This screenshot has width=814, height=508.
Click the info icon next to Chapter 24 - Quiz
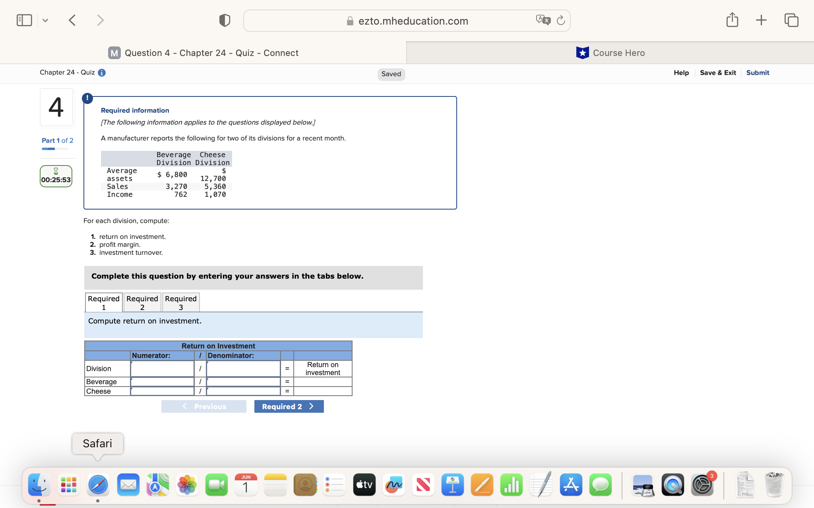(x=102, y=73)
